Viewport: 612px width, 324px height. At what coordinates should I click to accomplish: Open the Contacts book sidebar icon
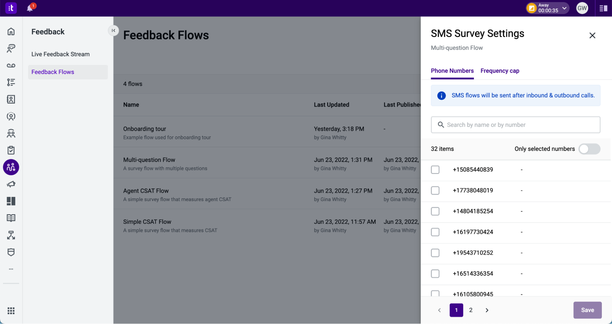click(x=11, y=99)
